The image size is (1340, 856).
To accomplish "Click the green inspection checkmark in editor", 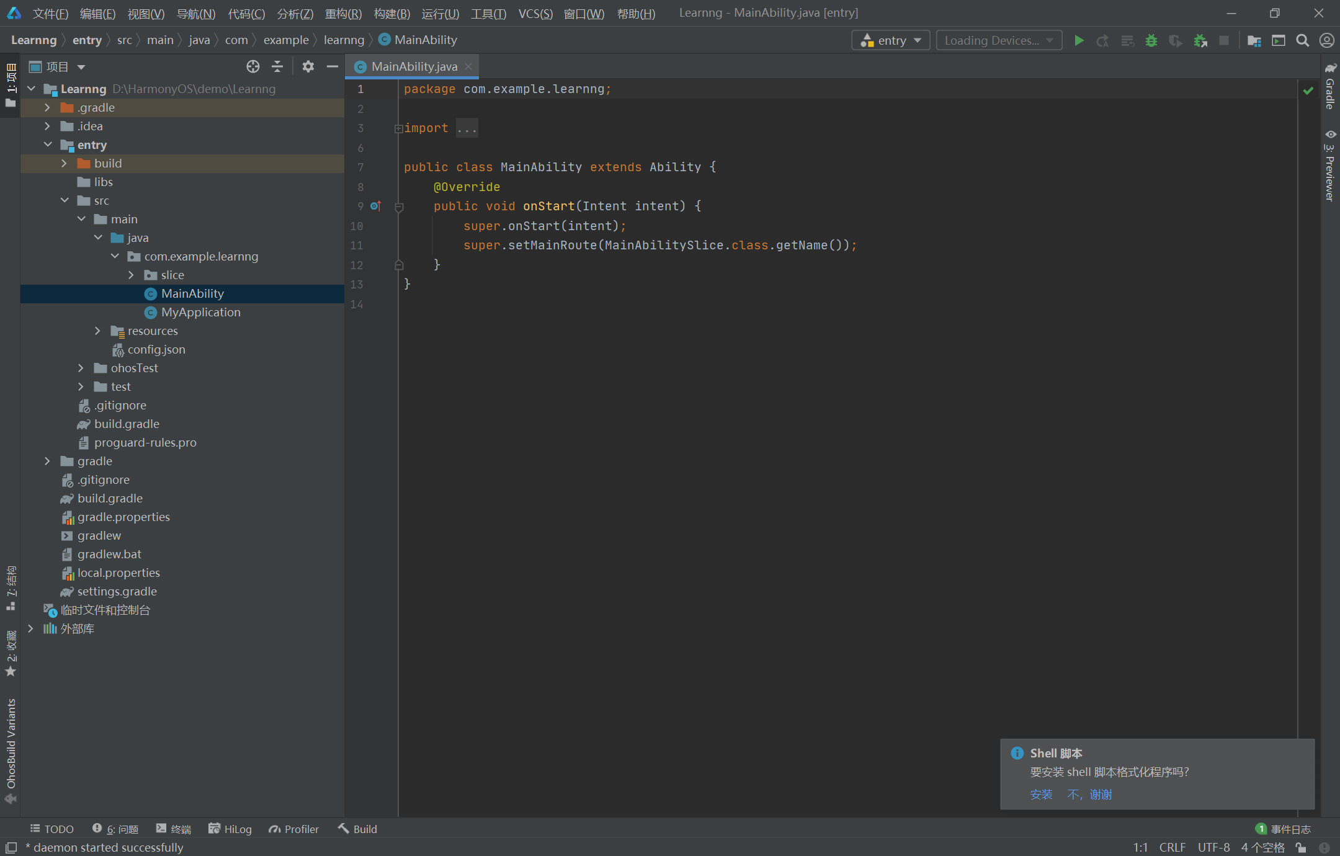I will click(1308, 91).
